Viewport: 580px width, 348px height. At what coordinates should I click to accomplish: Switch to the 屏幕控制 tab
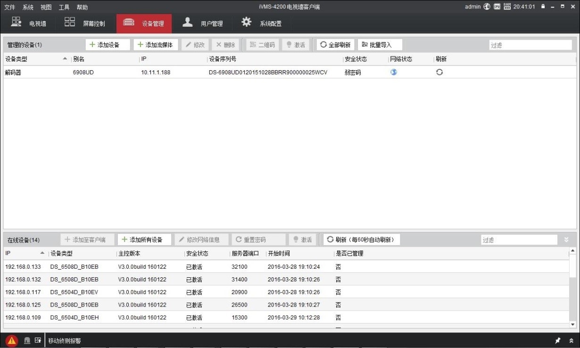point(85,24)
